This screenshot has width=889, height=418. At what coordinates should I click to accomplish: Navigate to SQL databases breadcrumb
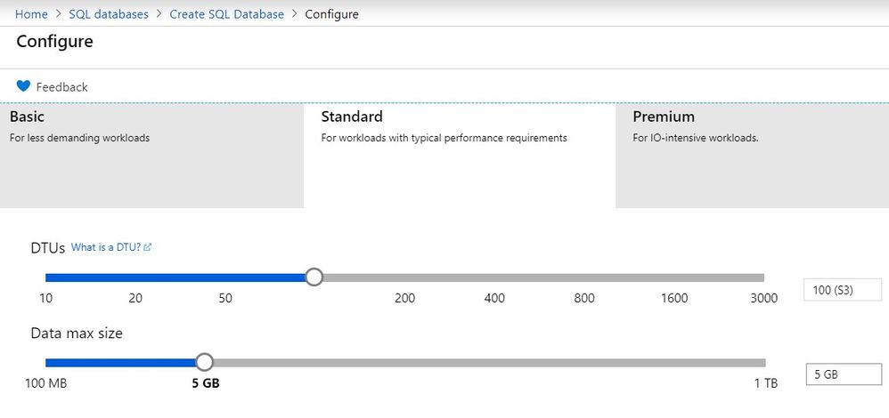tap(109, 14)
